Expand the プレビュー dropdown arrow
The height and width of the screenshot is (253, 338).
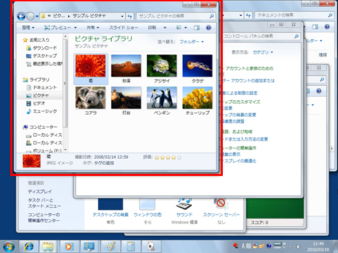75,27
